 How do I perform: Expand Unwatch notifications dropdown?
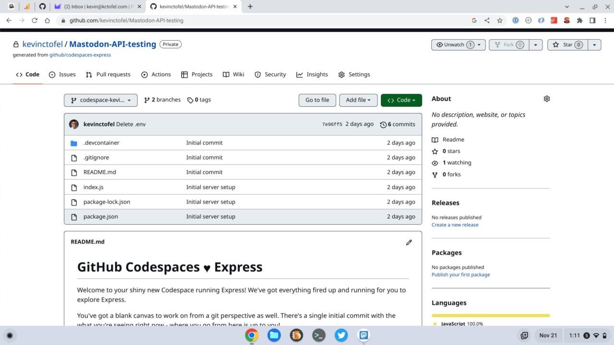coord(458,45)
